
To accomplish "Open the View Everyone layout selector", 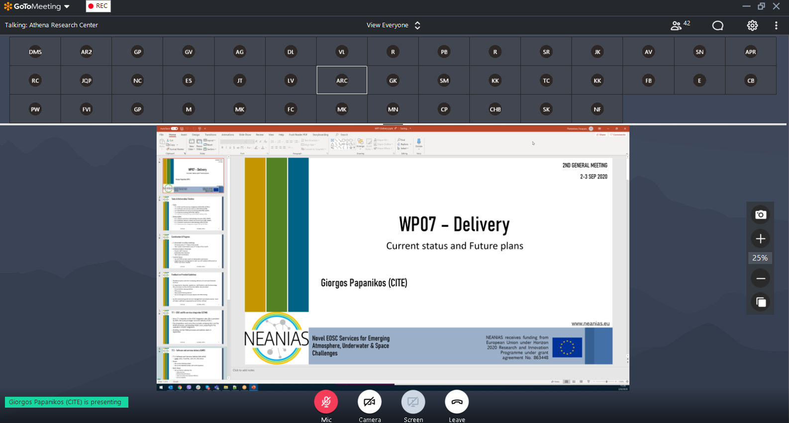I will point(394,25).
